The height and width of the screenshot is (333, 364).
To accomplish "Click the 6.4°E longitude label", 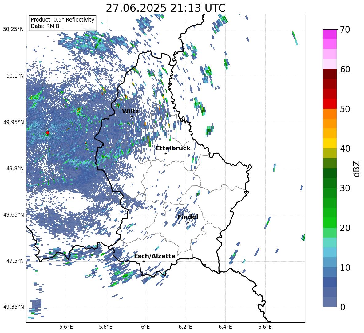I will tap(225, 327).
